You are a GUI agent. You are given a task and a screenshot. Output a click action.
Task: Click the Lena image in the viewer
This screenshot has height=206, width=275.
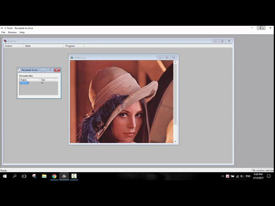click(121, 102)
